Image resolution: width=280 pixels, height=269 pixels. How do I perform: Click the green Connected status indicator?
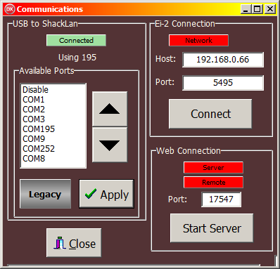pos(76,40)
